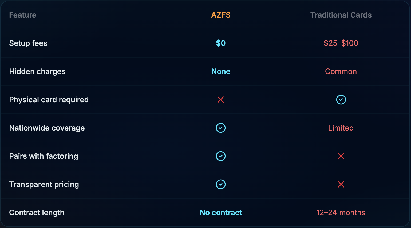Select the Traditional Cards column header
The height and width of the screenshot is (228, 411).
coord(341,15)
